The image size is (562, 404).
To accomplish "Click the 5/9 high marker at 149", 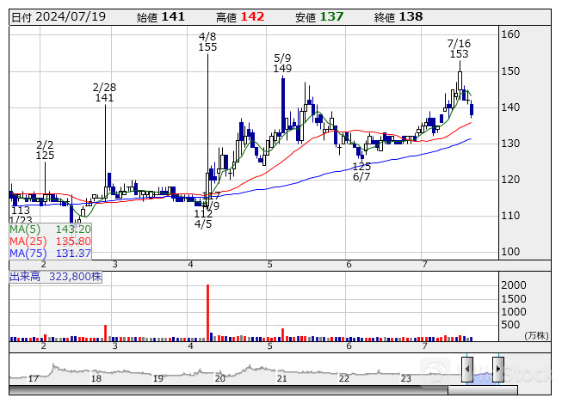I will point(282,63).
